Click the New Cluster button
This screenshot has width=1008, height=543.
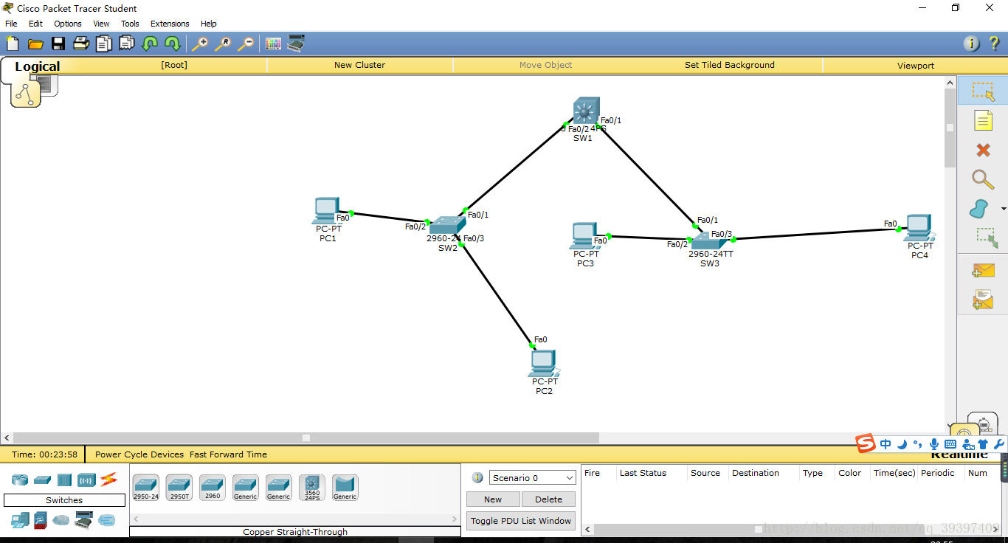click(x=359, y=65)
